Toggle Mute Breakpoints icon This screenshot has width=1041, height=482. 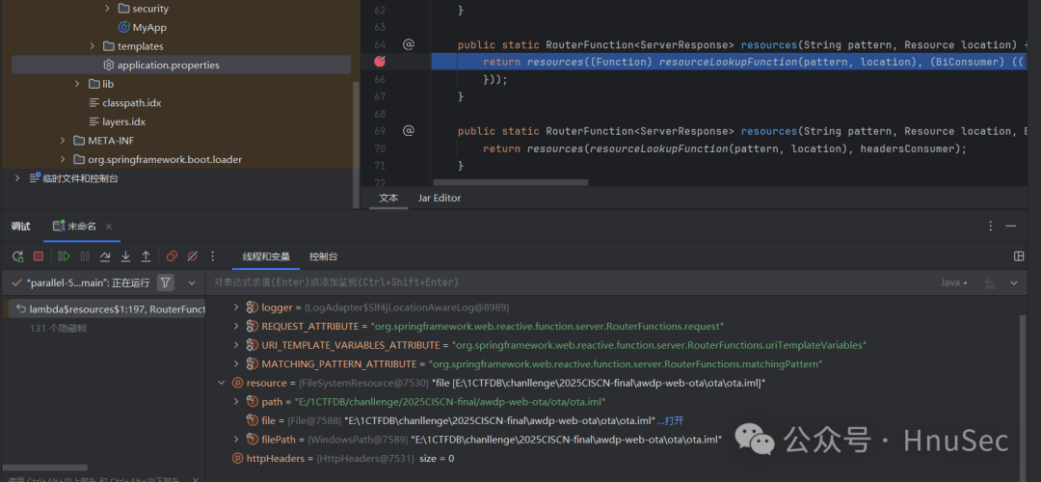tap(193, 256)
